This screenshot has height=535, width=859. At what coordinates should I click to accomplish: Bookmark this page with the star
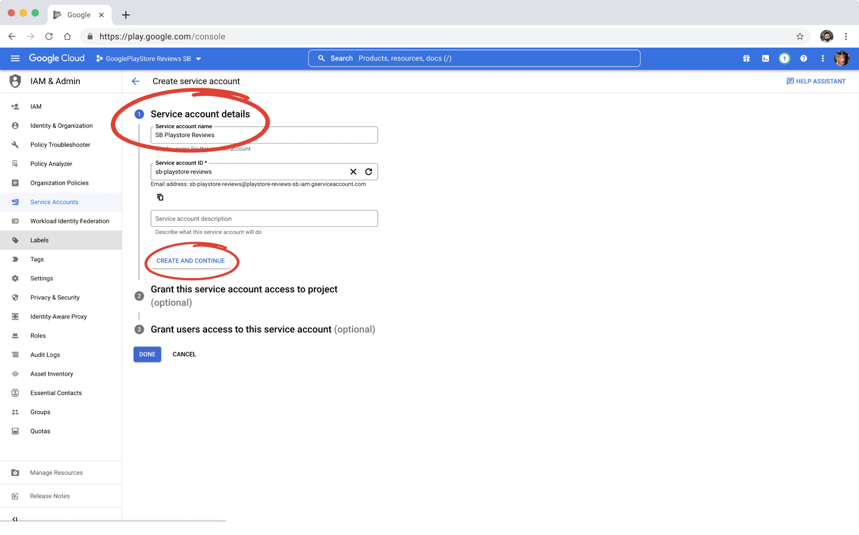tap(800, 36)
